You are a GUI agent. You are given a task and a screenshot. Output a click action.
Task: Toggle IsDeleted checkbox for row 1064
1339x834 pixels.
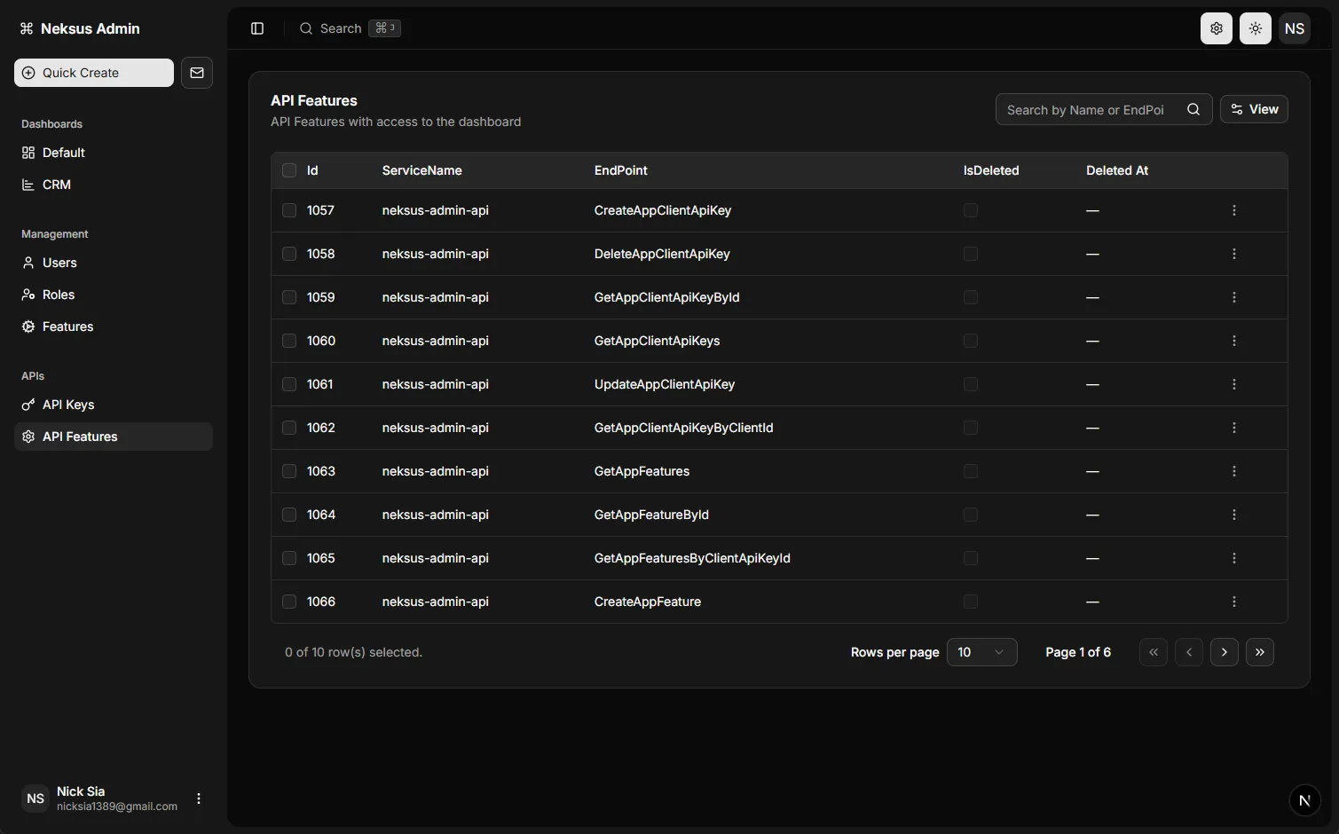[971, 515]
